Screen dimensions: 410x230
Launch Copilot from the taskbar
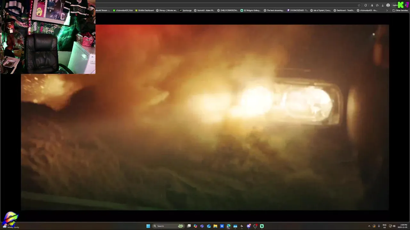(x=195, y=226)
